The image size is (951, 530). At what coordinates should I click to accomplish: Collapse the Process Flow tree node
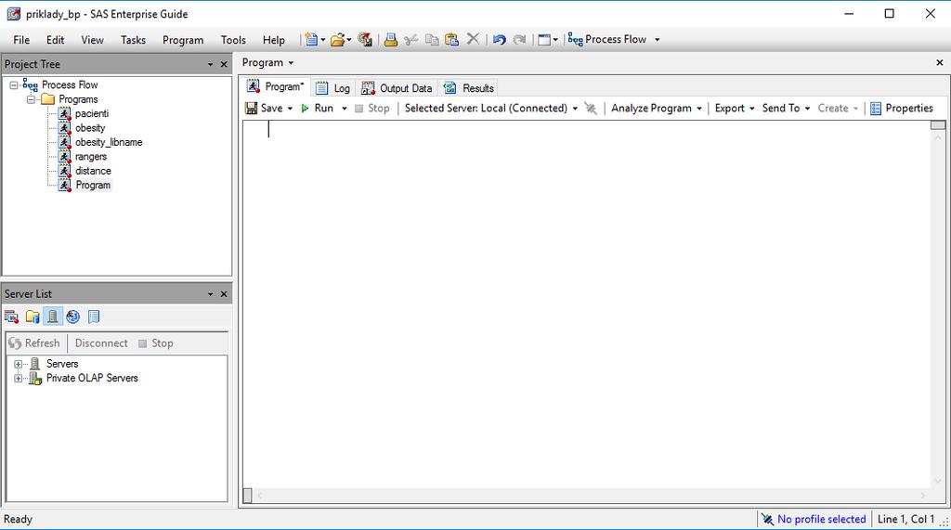(13, 85)
